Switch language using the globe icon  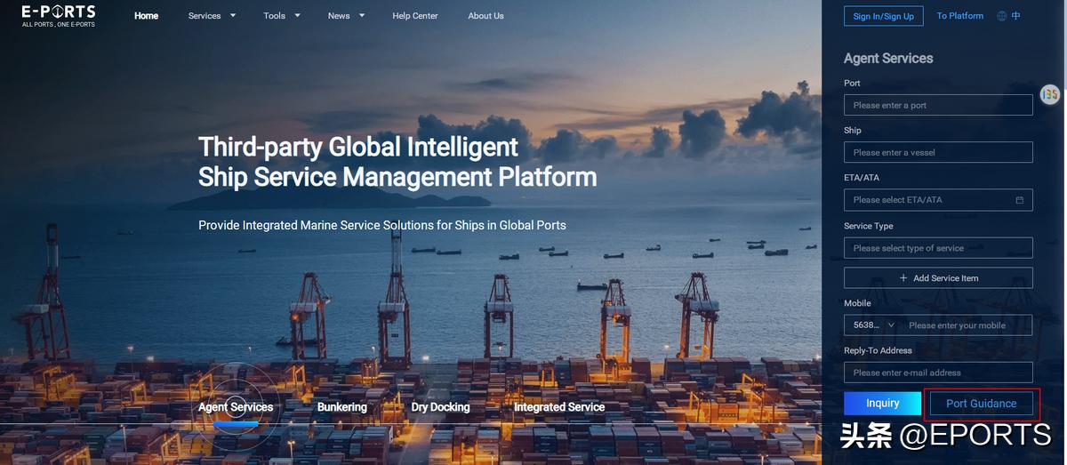coord(1002,16)
